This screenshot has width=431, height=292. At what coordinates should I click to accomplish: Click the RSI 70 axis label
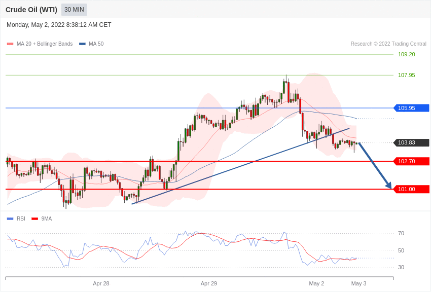click(401, 233)
